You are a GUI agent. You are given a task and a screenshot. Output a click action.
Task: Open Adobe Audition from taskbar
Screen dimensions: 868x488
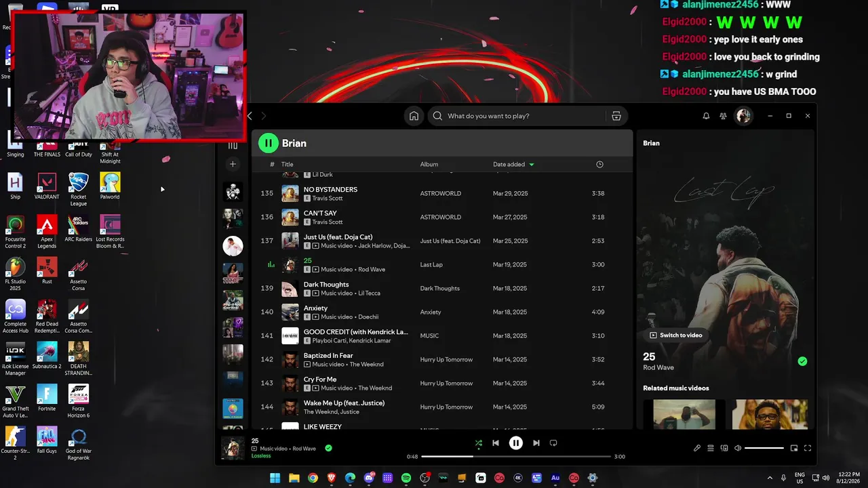pos(555,478)
